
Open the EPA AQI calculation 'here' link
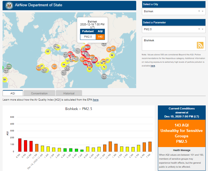[95, 100]
